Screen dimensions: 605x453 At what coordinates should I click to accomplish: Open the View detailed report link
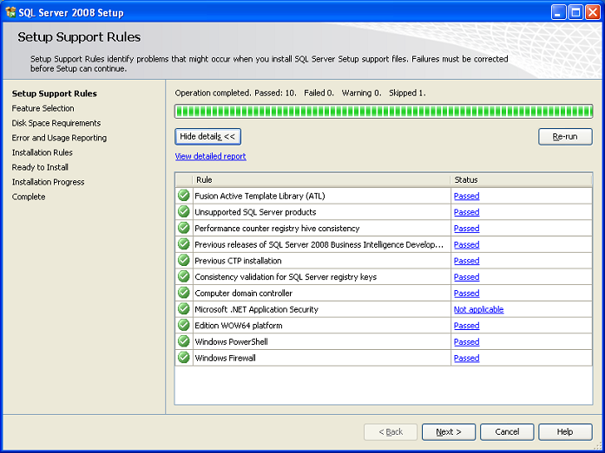210,156
